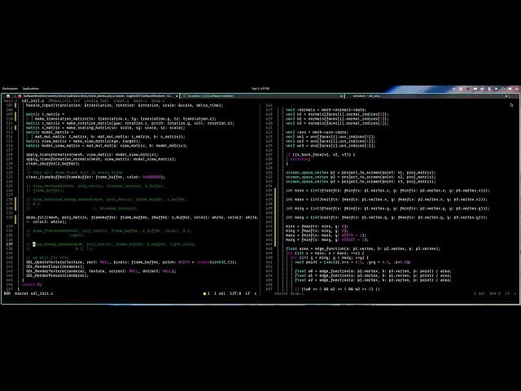The width and height of the screenshot is (521, 391).
Task: Click line number 137 in the left gutter
Action: click(9, 244)
